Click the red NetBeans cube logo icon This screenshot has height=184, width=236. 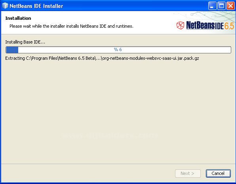point(180,25)
